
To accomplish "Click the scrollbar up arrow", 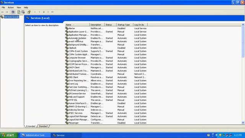I will 243,25.
